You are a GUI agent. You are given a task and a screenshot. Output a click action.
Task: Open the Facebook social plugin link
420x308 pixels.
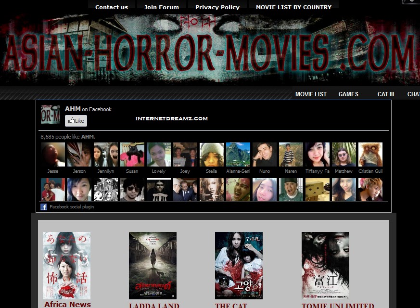pos(72,207)
